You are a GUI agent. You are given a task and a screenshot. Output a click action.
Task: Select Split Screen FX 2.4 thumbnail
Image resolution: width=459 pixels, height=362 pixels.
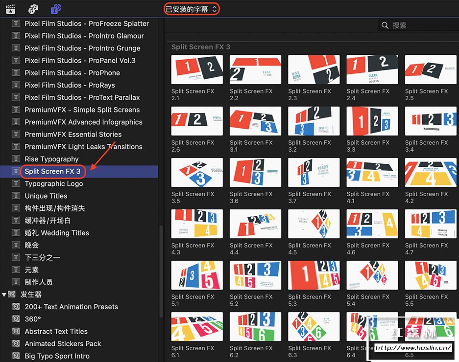click(x=372, y=69)
